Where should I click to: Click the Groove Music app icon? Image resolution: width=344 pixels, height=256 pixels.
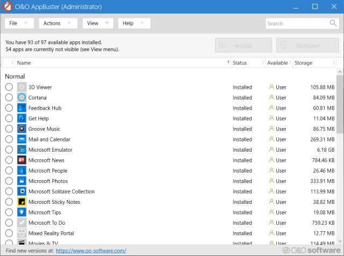click(x=21, y=129)
